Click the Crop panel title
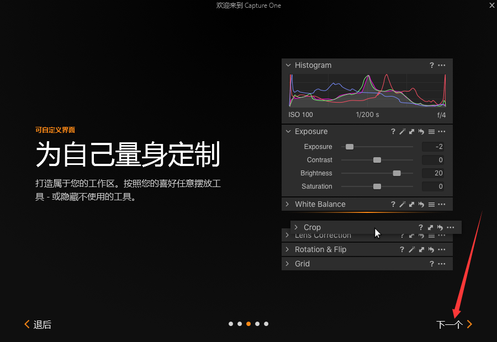 tap(312, 227)
